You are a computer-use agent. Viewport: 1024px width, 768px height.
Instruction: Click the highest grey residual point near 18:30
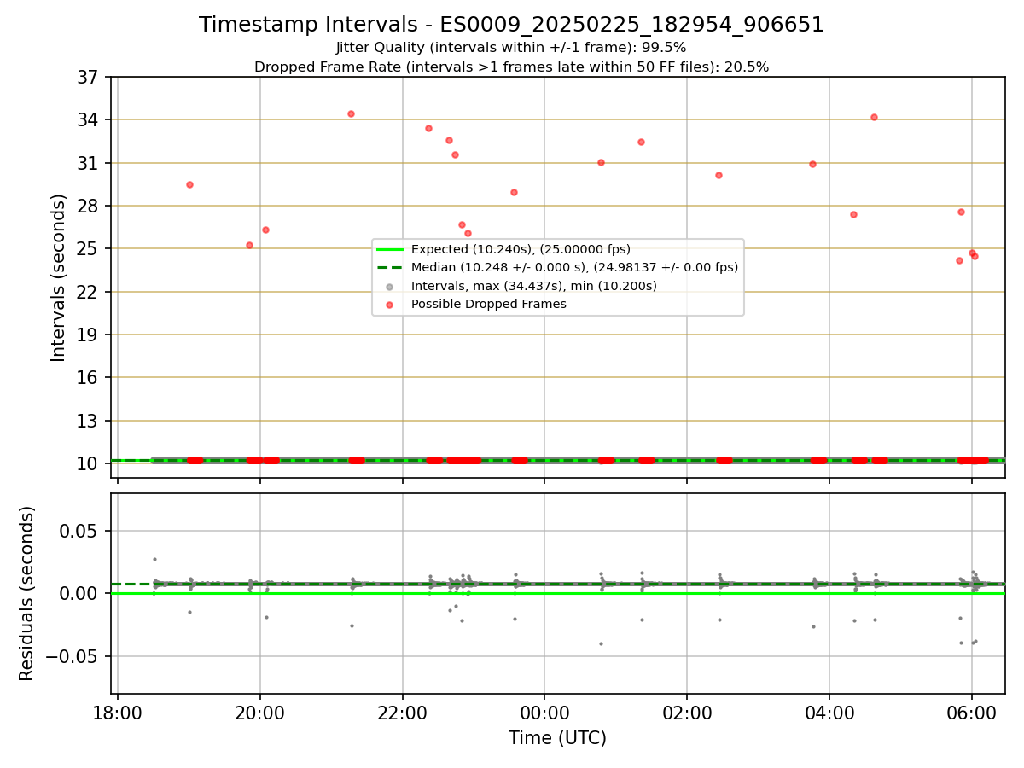pos(154,559)
